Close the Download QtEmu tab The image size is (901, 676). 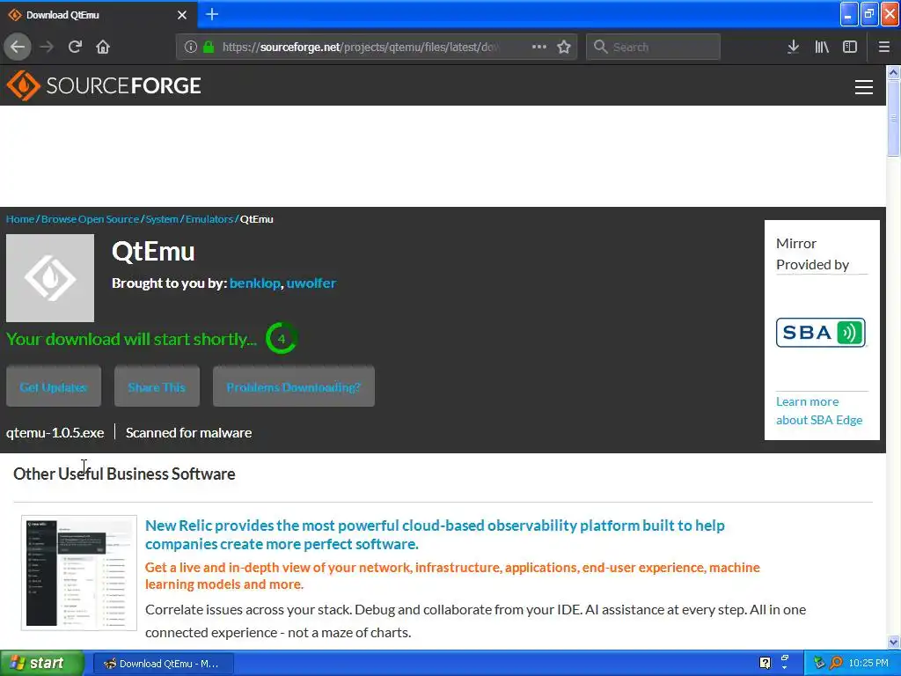pyautogui.click(x=182, y=15)
